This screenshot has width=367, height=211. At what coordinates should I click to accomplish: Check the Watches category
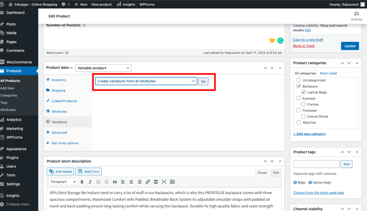coord(299,123)
